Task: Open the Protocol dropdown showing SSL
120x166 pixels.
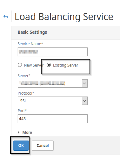Action: pyautogui.click(x=53, y=101)
